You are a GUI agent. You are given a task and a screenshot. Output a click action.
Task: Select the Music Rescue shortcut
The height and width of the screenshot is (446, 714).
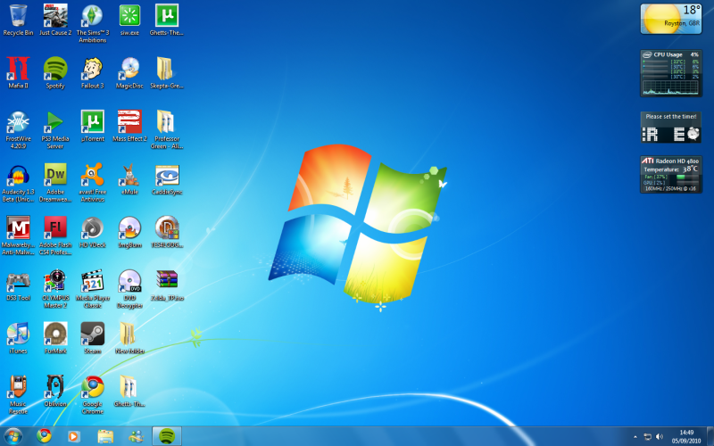point(18,395)
